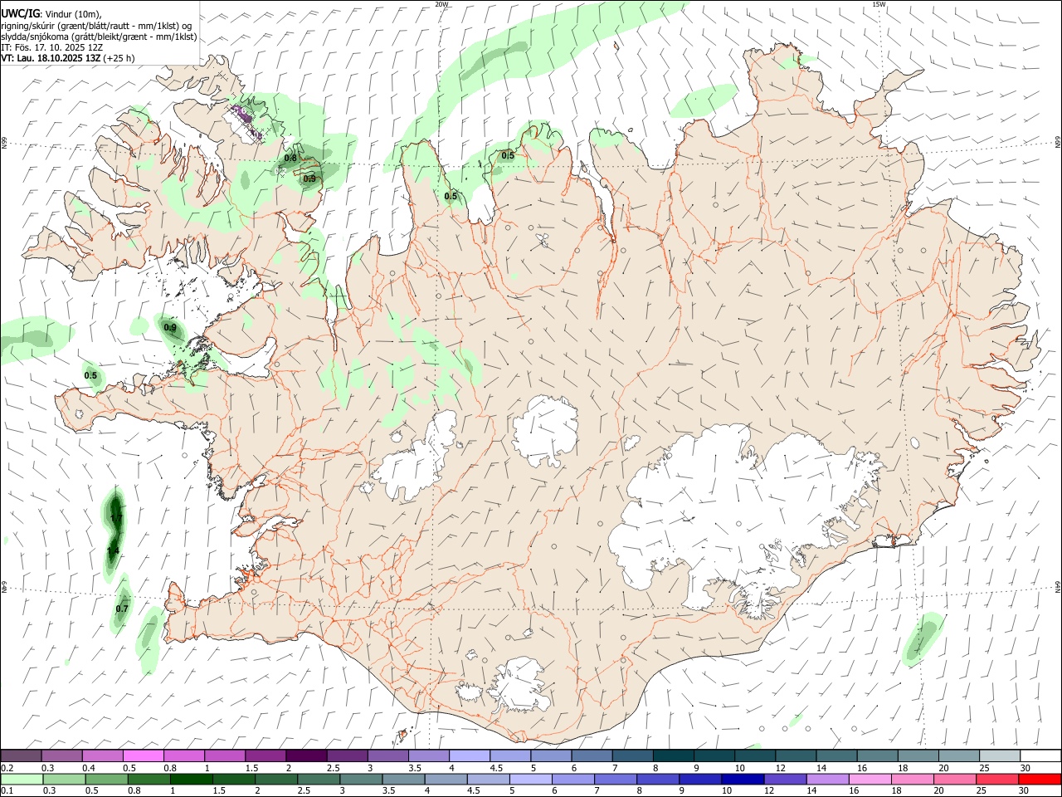The width and height of the screenshot is (1062, 797).
Task: Click the '30' label in the lower legend row
Action: (1025, 791)
